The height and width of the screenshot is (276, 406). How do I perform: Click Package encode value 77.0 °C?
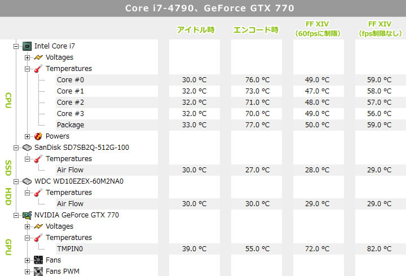[x=257, y=125]
